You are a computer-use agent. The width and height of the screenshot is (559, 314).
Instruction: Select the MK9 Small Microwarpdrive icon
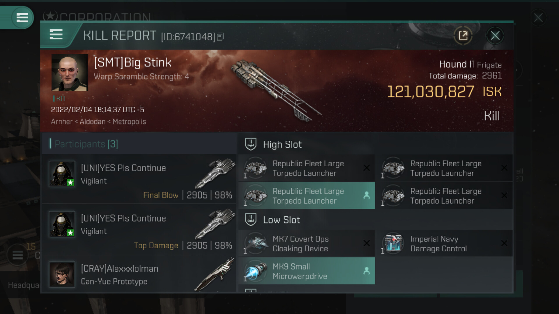(x=255, y=271)
